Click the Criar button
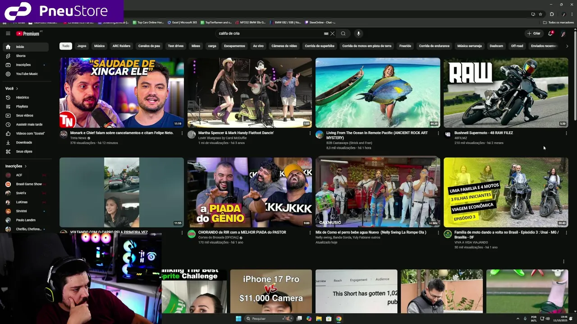The height and width of the screenshot is (324, 577). 534,33
